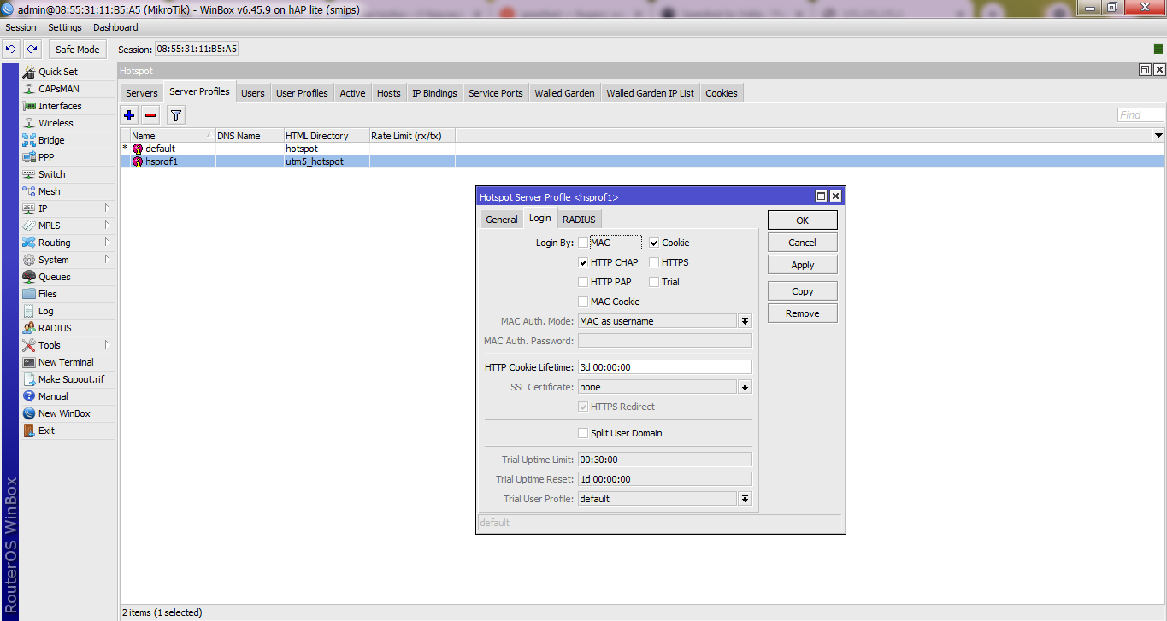This screenshot has height=621, width=1167.
Task: Switch to the Walled Garden tab
Action: click(x=564, y=93)
